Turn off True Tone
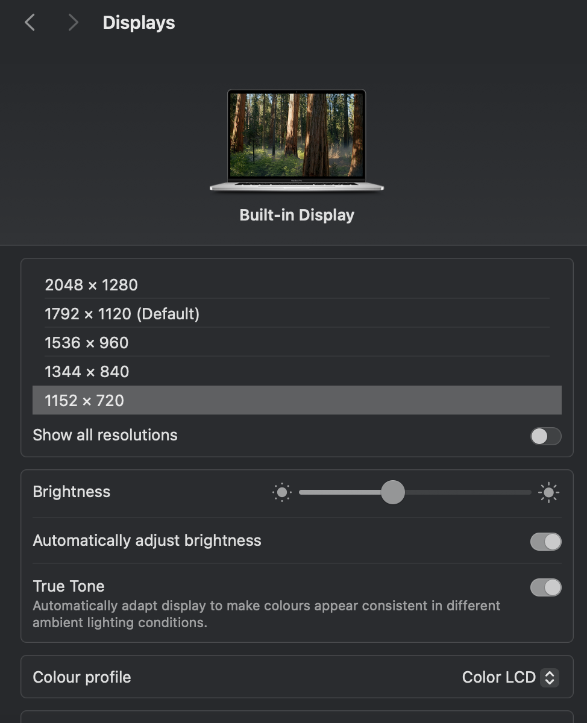The width and height of the screenshot is (587, 723). click(x=545, y=587)
